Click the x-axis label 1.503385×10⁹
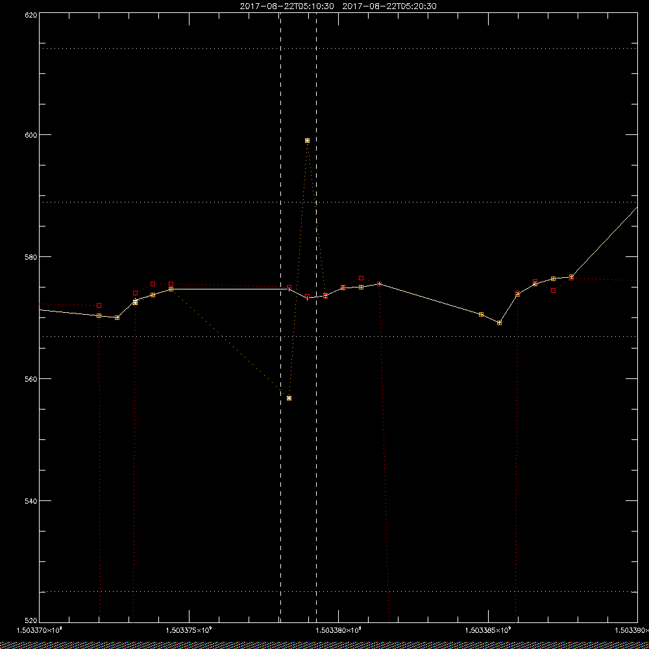Screen dimensions: 649x649 [489, 630]
